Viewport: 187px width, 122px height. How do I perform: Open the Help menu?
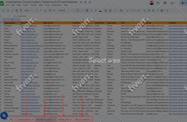[66, 5]
